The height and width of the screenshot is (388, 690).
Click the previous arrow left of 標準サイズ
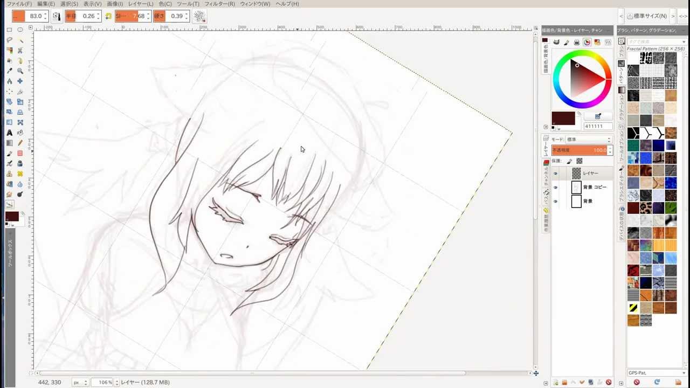coord(621,16)
